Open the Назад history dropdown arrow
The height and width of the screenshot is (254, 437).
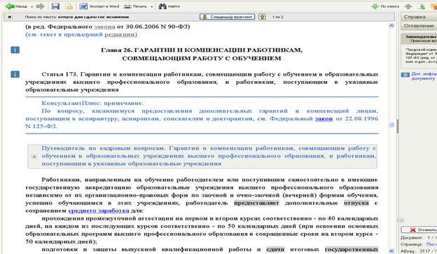(x=32, y=6)
